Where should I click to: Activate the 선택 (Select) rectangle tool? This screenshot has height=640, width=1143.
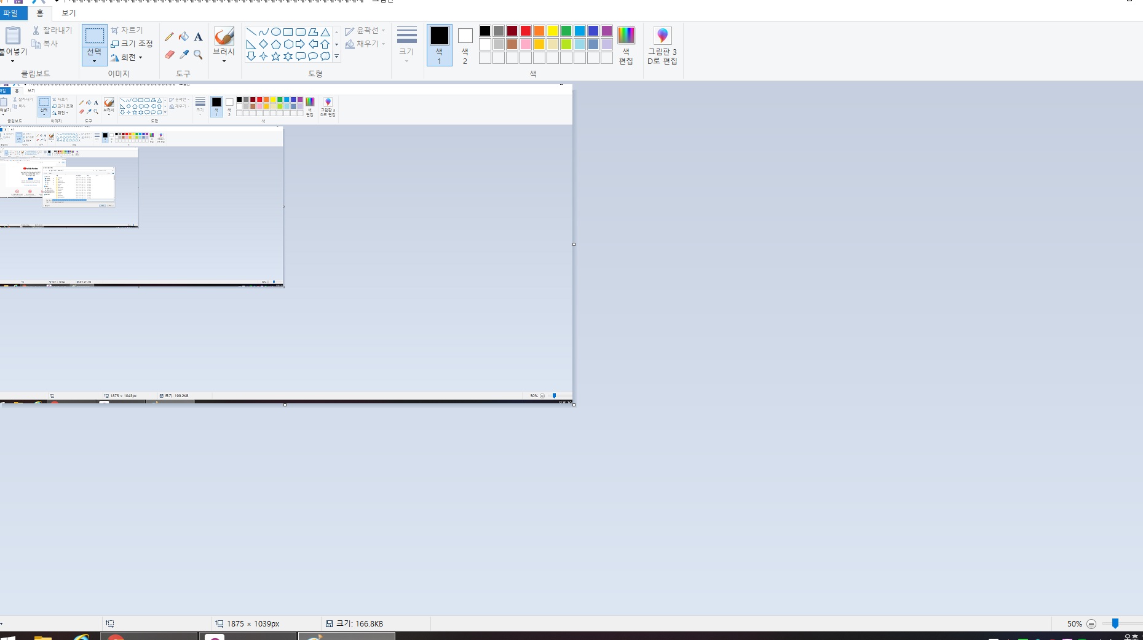pyautogui.click(x=94, y=36)
